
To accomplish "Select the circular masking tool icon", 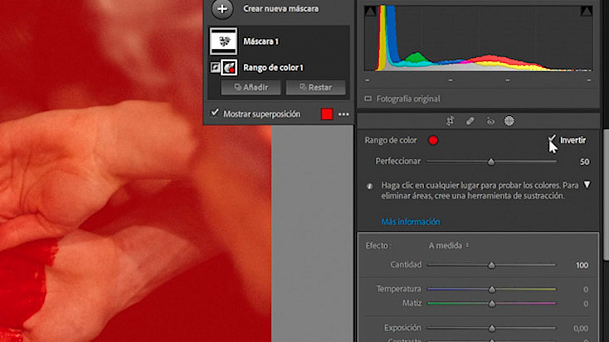I will (x=509, y=121).
